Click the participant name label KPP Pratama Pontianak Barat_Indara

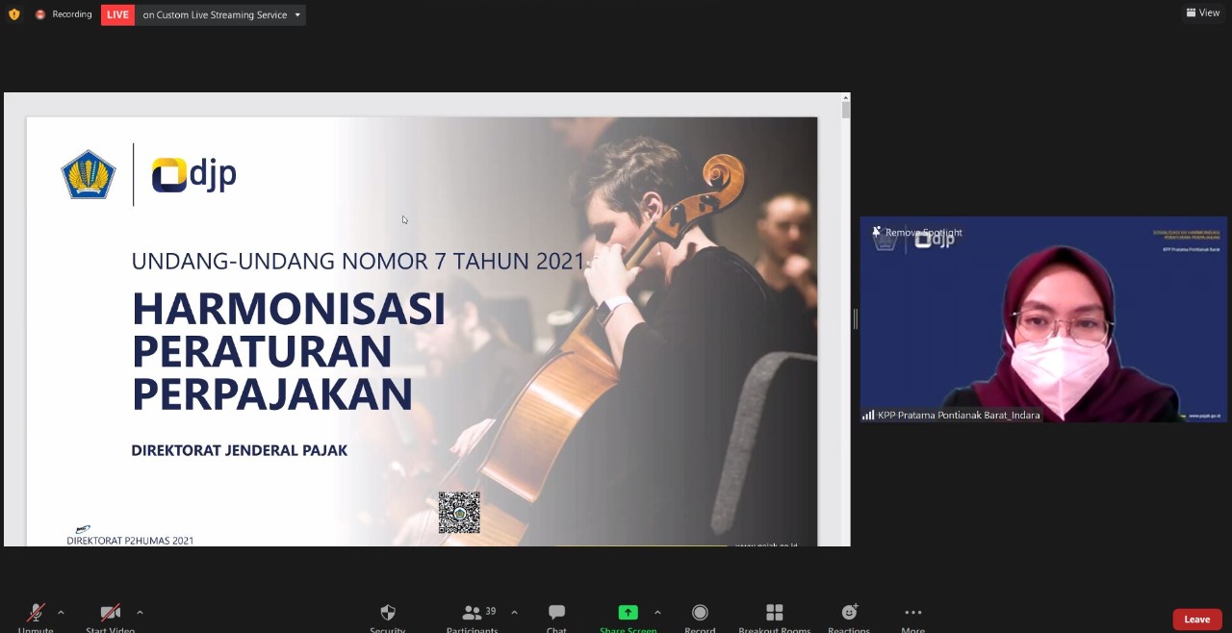[x=959, y=416]
